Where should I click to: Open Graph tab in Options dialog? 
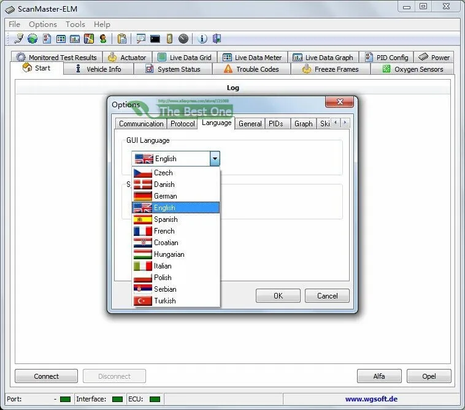point(304,124)
